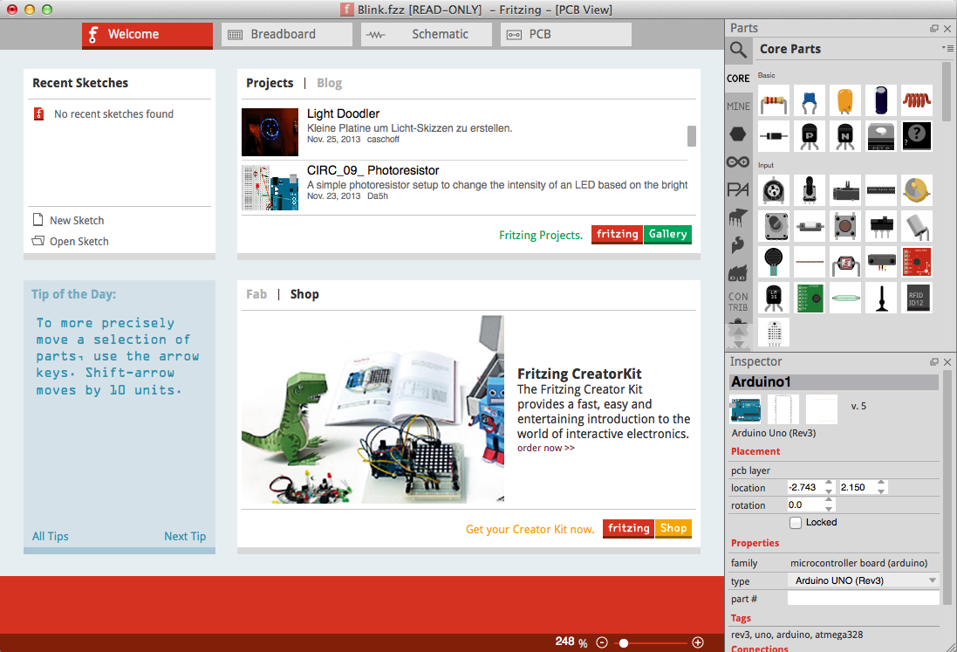The width and height of the screenshot is (957, 652).
Task: Open the CONTRIB parts bin
Action: point(738,302)
